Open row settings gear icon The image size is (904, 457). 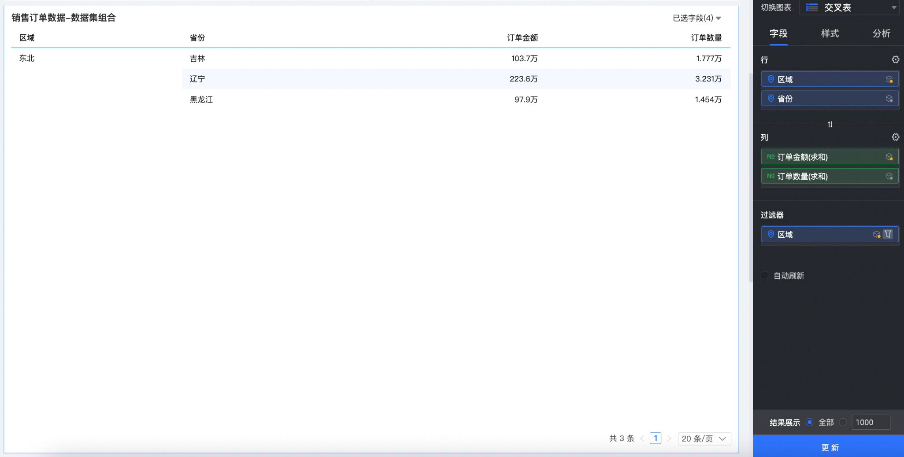tap(895, 59)
